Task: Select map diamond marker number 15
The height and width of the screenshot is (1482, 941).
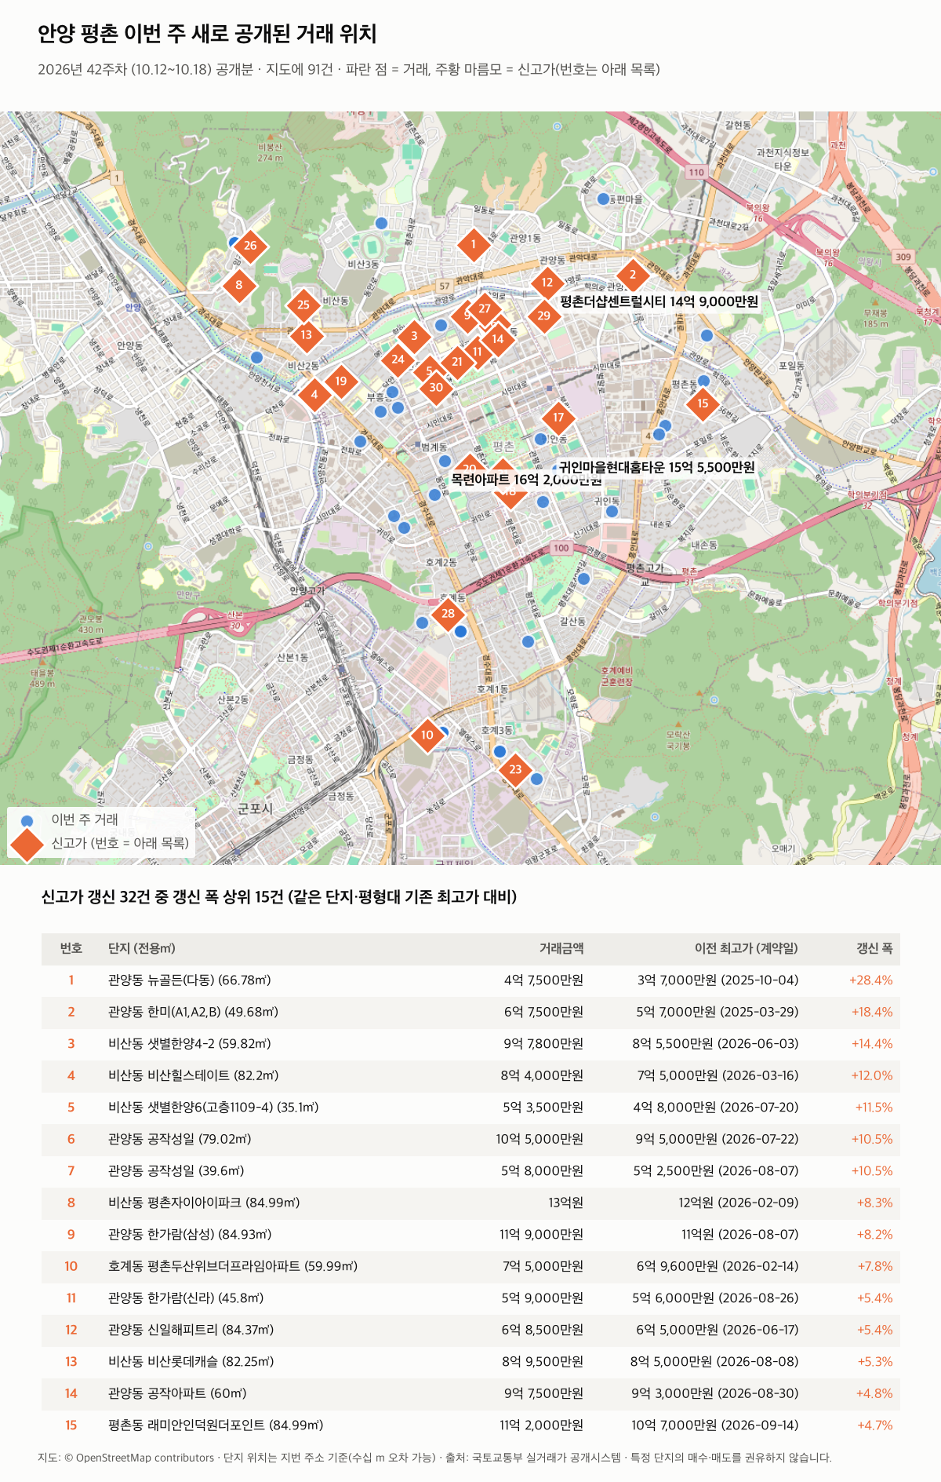Action: 703,403
